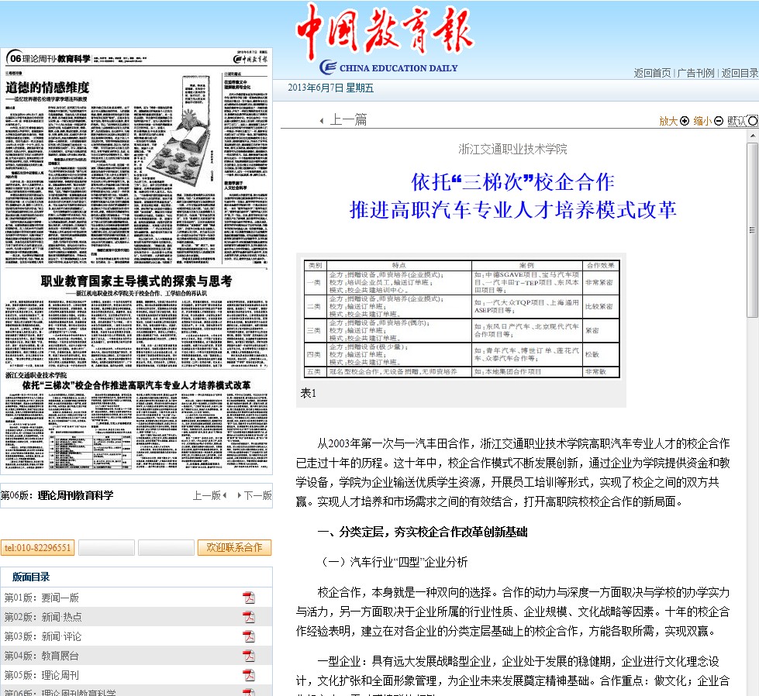Viewport: 759px width, 696px height.
Task: Open 第01版：要闻一版 in page list
Action: point(42,598)
